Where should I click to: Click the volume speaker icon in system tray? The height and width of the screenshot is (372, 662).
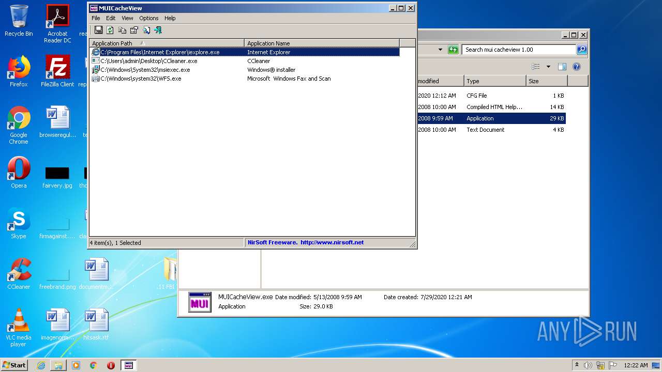pos(588,365)
